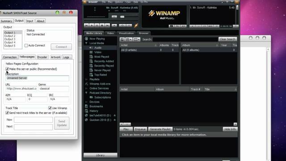
Task: Select Output 3 in the output list
Action: tap(13, 39)
